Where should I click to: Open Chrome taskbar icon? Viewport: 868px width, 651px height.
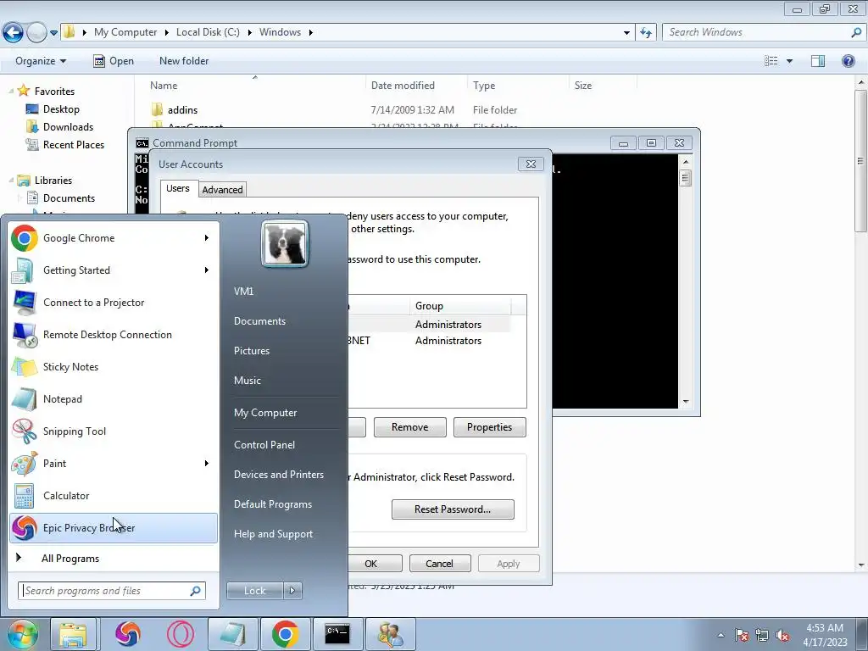[x=286, y=634]
